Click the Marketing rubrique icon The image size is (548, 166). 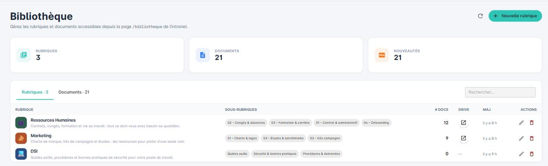pyautogui.click(x=21, y=138)
